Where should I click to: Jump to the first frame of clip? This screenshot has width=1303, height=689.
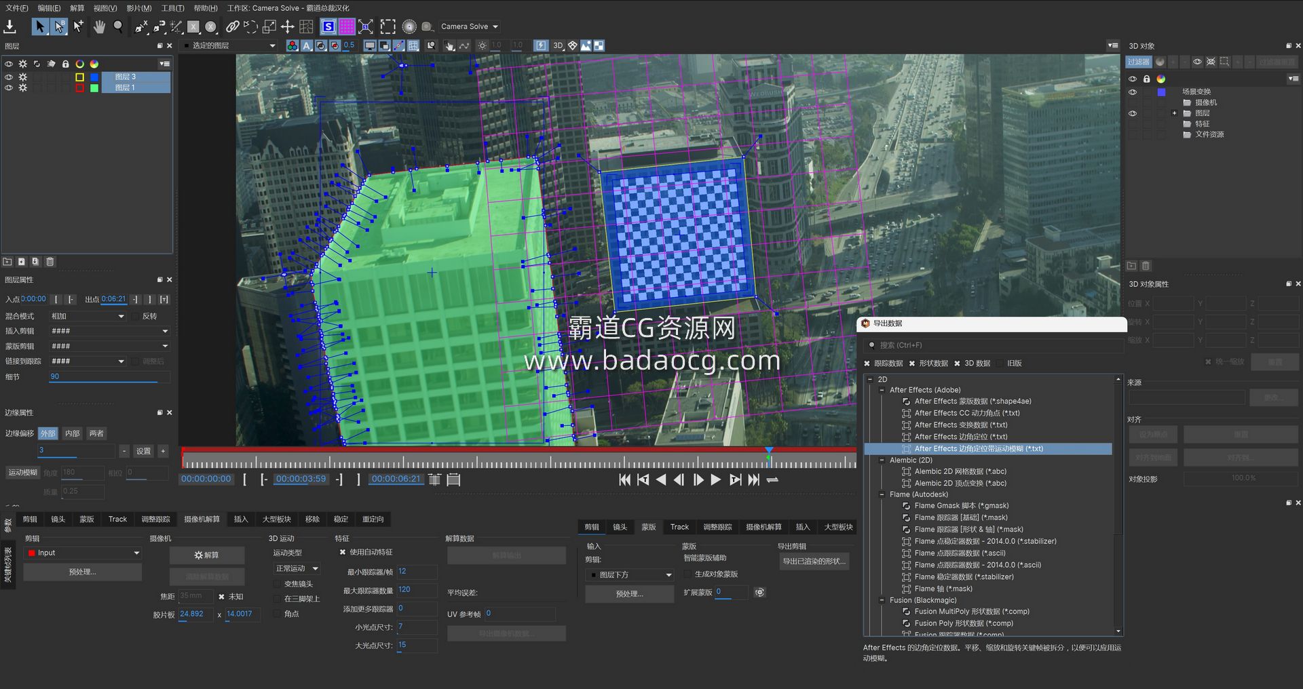click(624, 480)
